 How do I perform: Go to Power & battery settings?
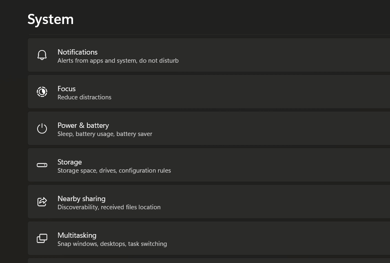[x=209, y=129]
